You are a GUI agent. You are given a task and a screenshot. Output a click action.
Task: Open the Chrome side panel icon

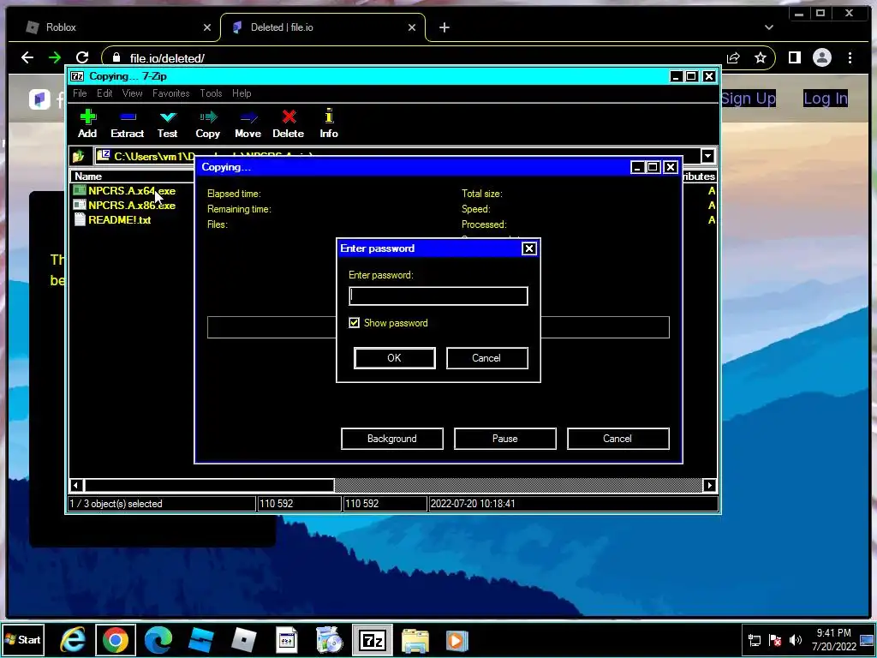[x=794, y=57]
